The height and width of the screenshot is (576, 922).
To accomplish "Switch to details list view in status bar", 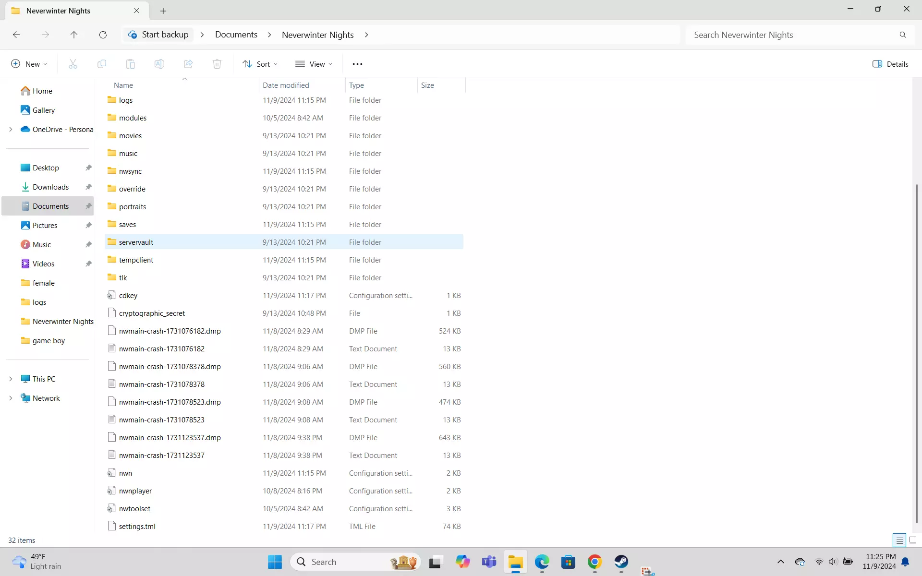I will pyautogui.click(x=899, y=540).
